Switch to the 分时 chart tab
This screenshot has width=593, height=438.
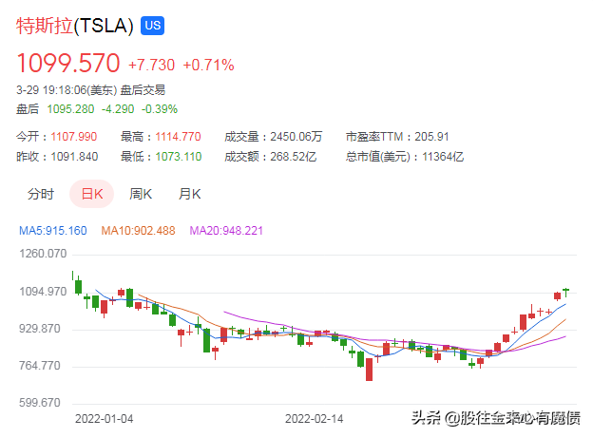[41, 194]
